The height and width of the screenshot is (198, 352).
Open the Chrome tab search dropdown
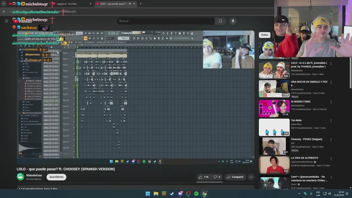[x=4, y=4]
